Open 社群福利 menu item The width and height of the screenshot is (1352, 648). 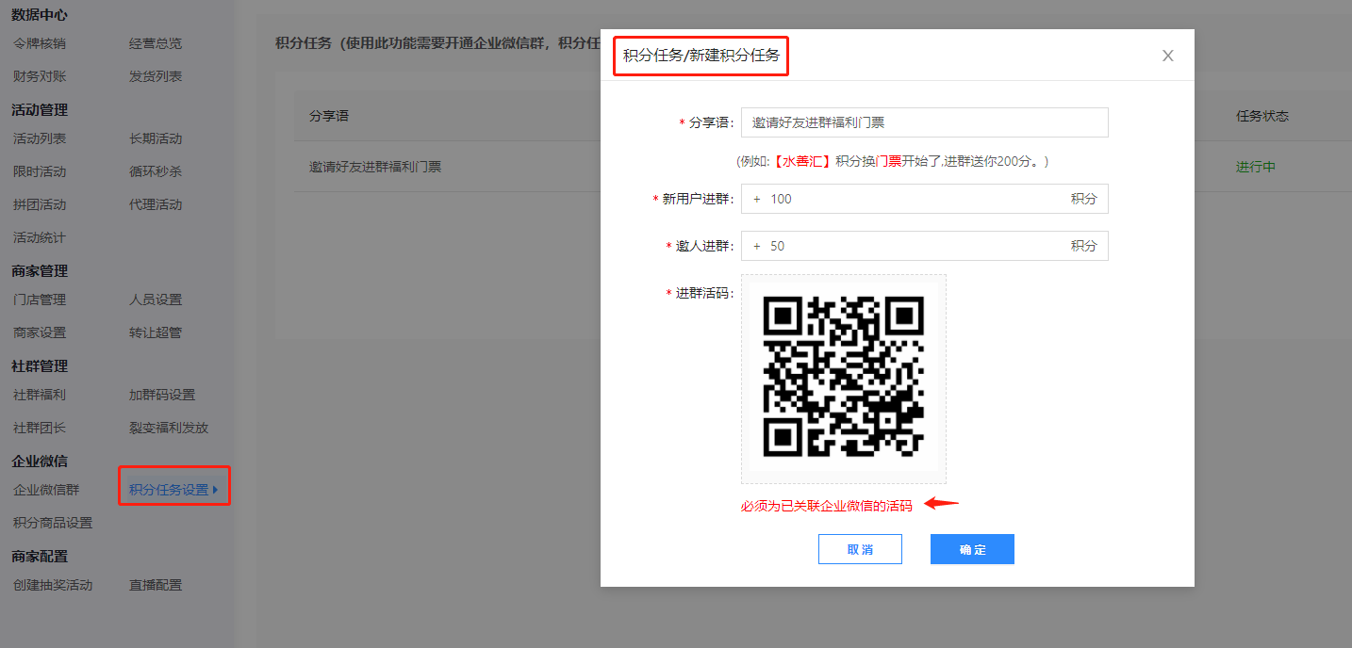pyautogui.click(x=40, y=395)
